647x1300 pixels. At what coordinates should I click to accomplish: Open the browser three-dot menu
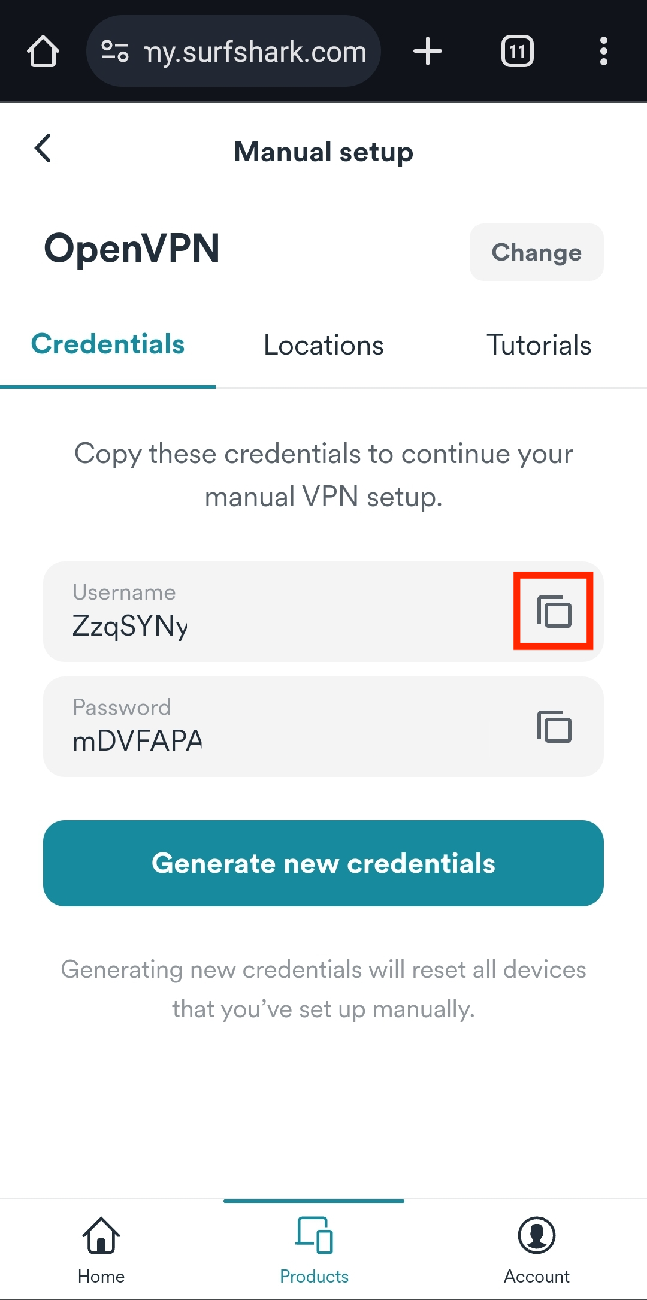[603, 52]
